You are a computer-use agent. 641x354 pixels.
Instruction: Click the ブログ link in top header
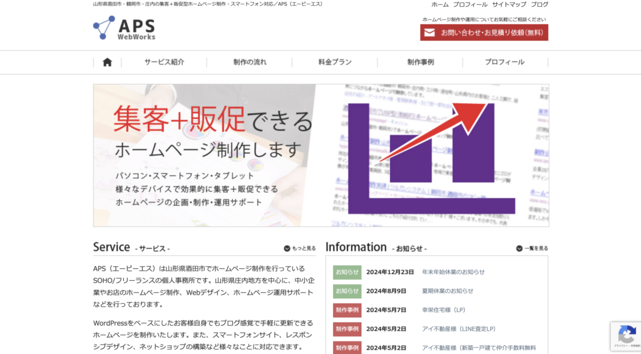coord(540,4)
